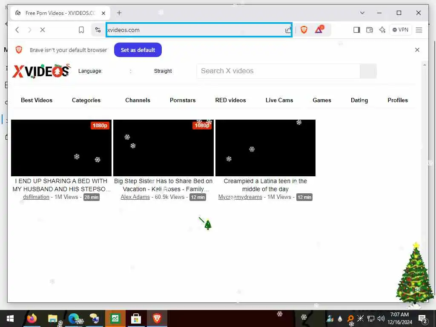The width and height of the screenshot is (436, 327).
Task: Open the Profiles menu item
Action: 398,100
